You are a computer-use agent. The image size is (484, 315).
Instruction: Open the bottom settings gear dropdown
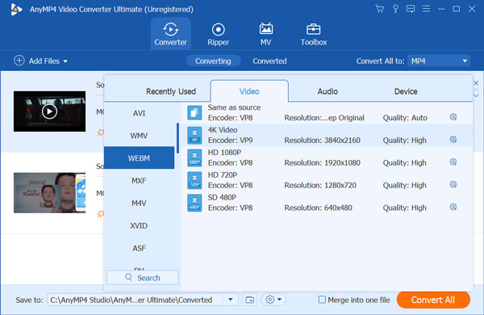[273, 300]
